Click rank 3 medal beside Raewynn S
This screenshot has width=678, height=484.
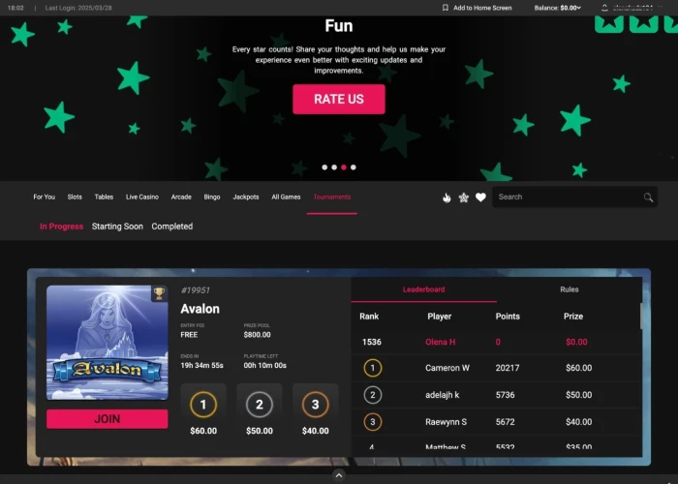click(x=373, y=422)
